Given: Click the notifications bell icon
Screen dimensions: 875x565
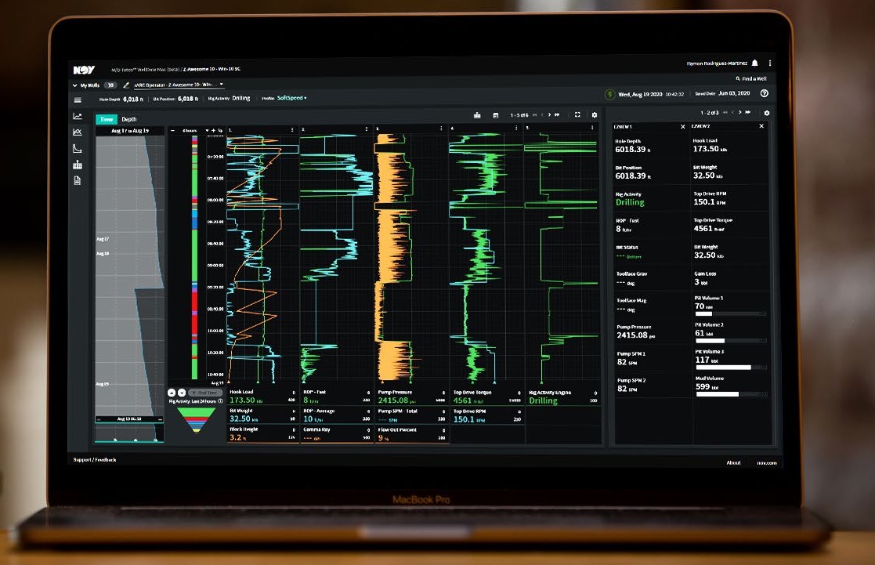Looking at the screenshot, I should [x=754, y=63].
